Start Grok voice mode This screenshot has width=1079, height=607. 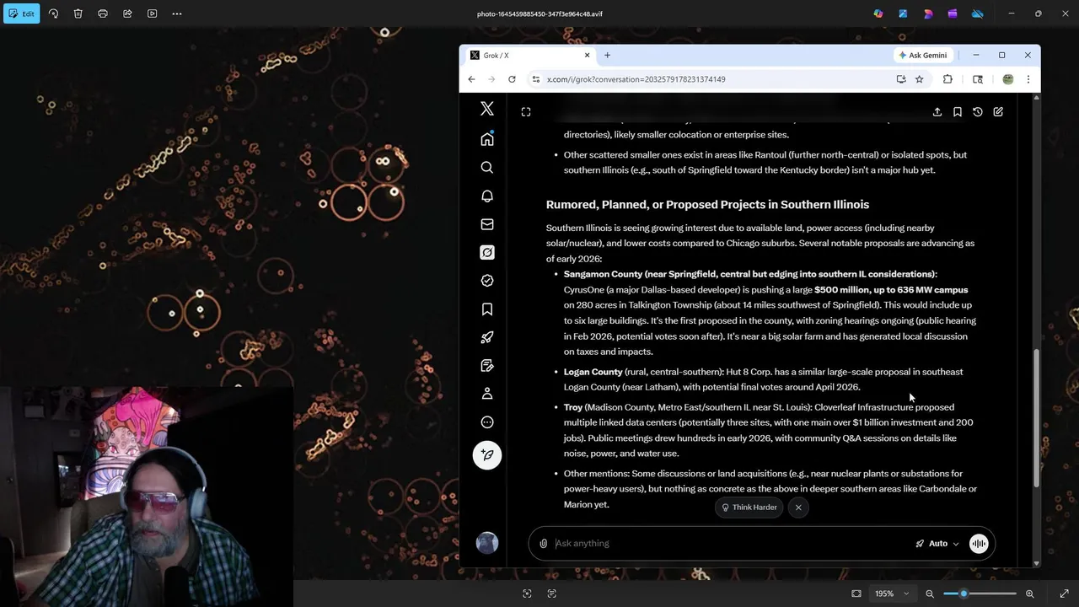tap(979, 544)
